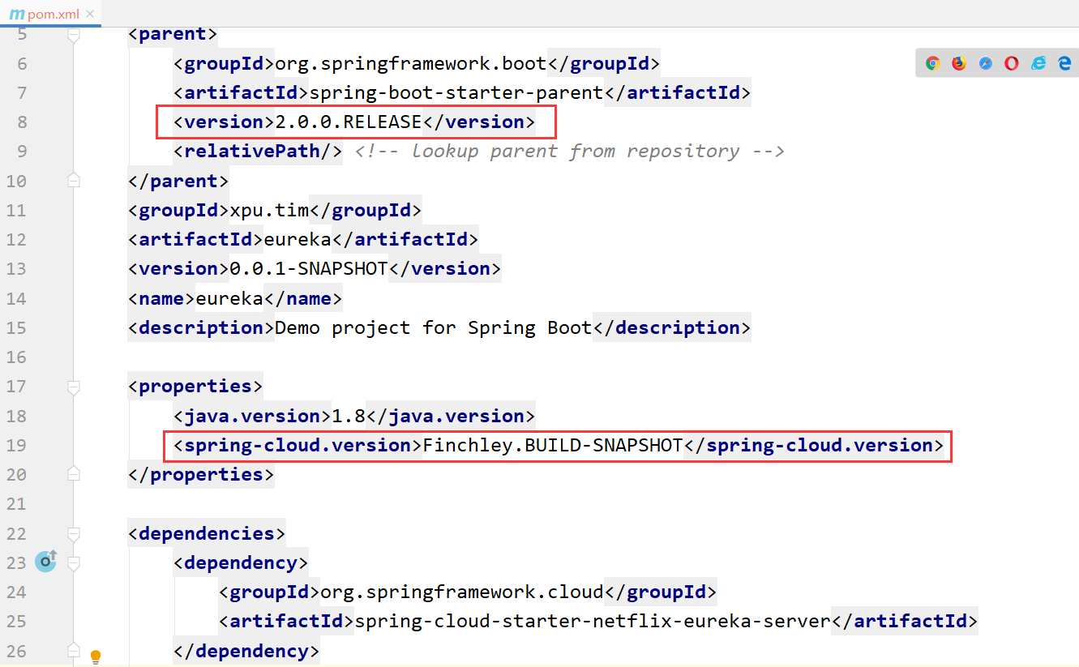Open pom.xml preview in Chrome browser

[932, 63]
